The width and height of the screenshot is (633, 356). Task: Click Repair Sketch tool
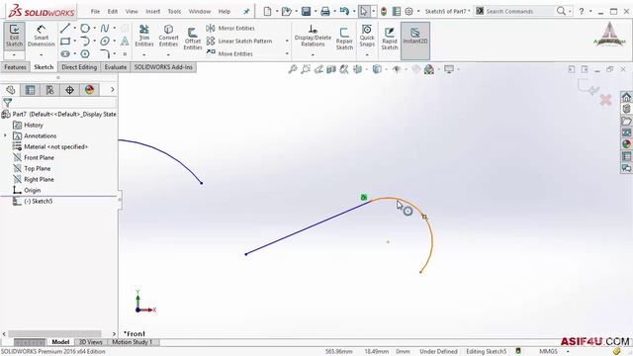click(x=344, y=39)
